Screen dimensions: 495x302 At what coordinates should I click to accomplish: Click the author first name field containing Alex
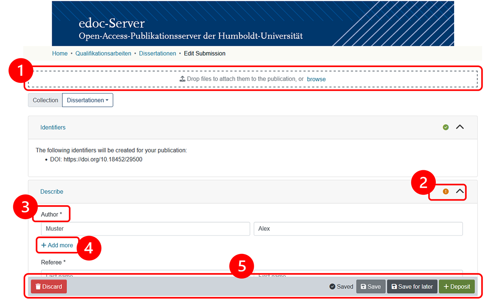(x=358, y=229)
